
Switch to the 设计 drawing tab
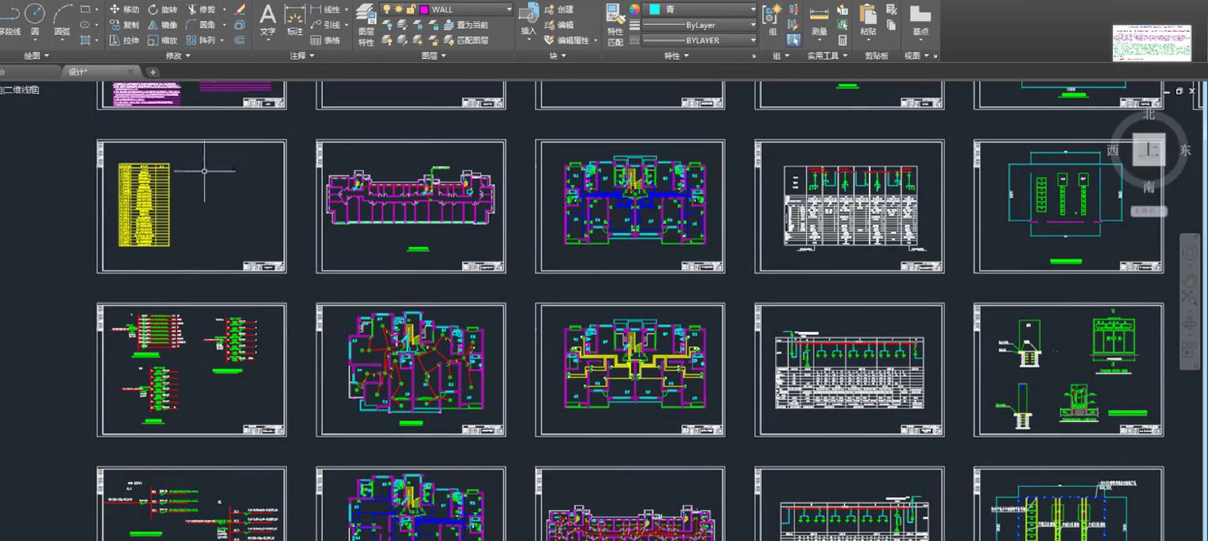[x=78, y=72]
